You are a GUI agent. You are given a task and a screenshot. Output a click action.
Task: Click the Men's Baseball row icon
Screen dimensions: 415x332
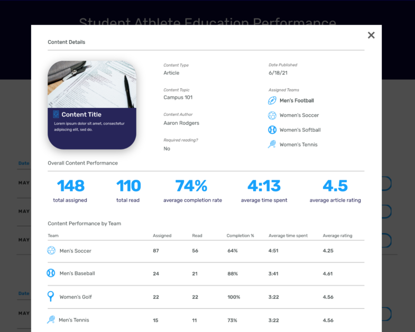point(51,273)
